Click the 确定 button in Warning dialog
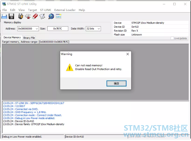 (x=116, y=83)
